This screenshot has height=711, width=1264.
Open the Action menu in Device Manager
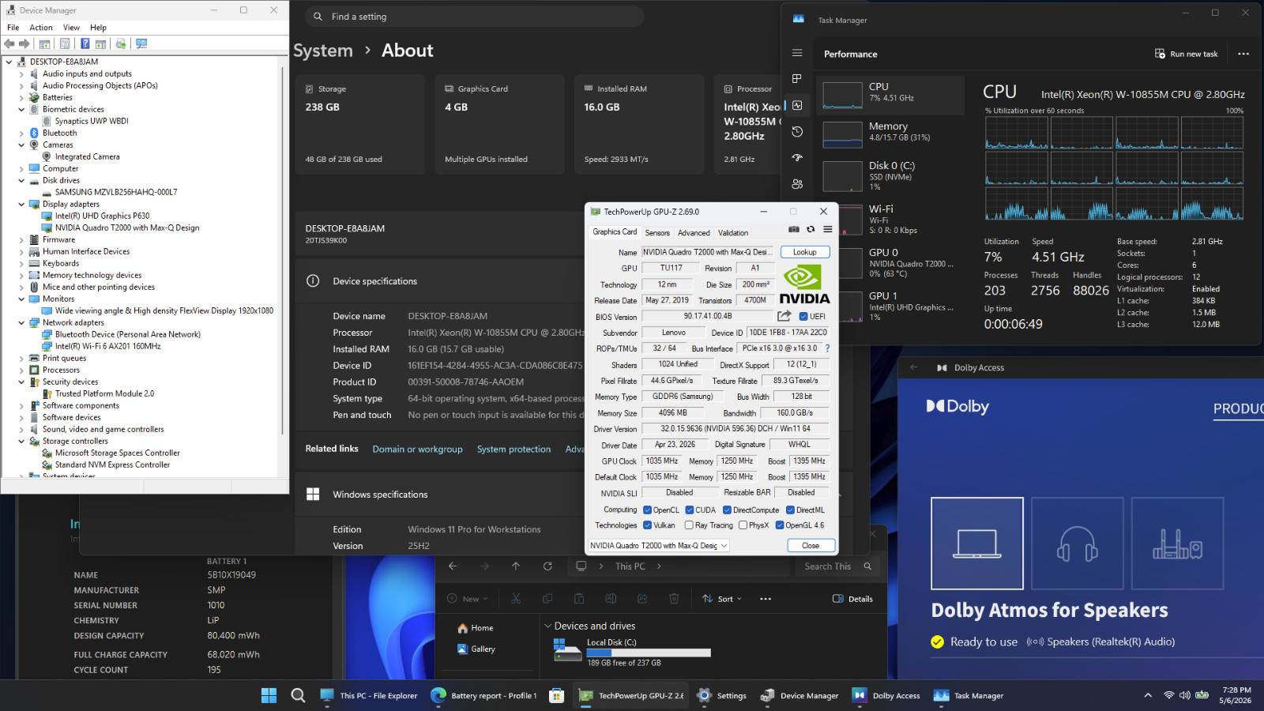tap(41, 28)
